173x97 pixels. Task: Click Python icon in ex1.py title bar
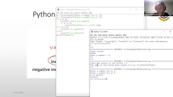pyautogui.click(x=58, y=9)
